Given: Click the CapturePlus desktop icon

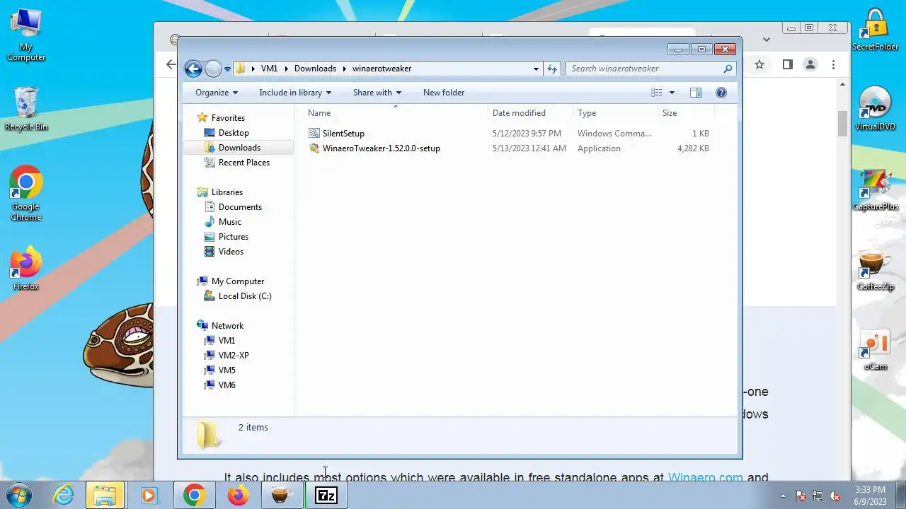Looking at the screenshot, I should 875,189.
